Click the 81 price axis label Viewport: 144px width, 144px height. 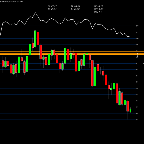pyautogui.click(x=137, y=70)
